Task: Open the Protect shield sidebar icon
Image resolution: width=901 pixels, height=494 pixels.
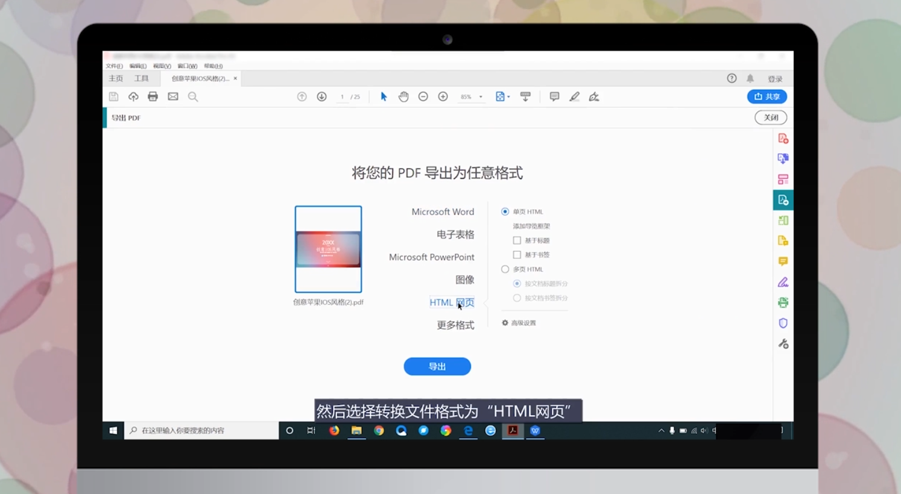Action: click(x=783, y=323)
